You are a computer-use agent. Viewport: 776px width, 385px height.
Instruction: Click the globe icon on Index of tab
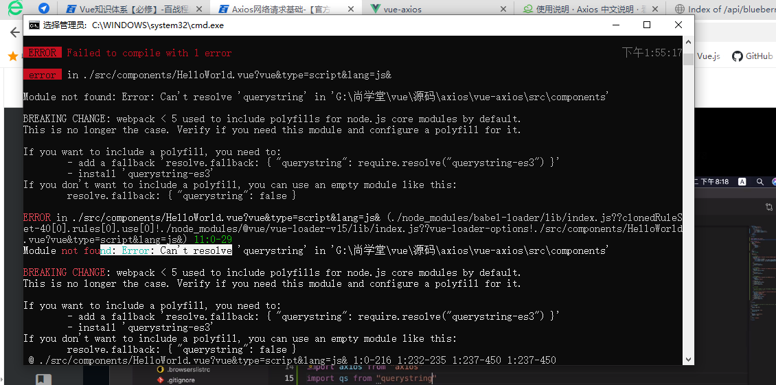[679, 9]
